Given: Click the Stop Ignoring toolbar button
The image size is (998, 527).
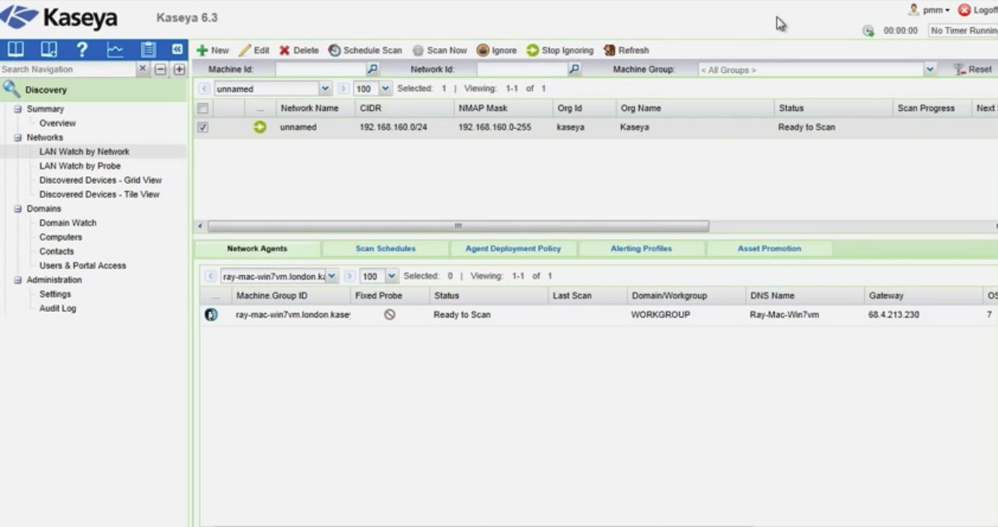Looking at the screenshot, I should tap(560, 50).
